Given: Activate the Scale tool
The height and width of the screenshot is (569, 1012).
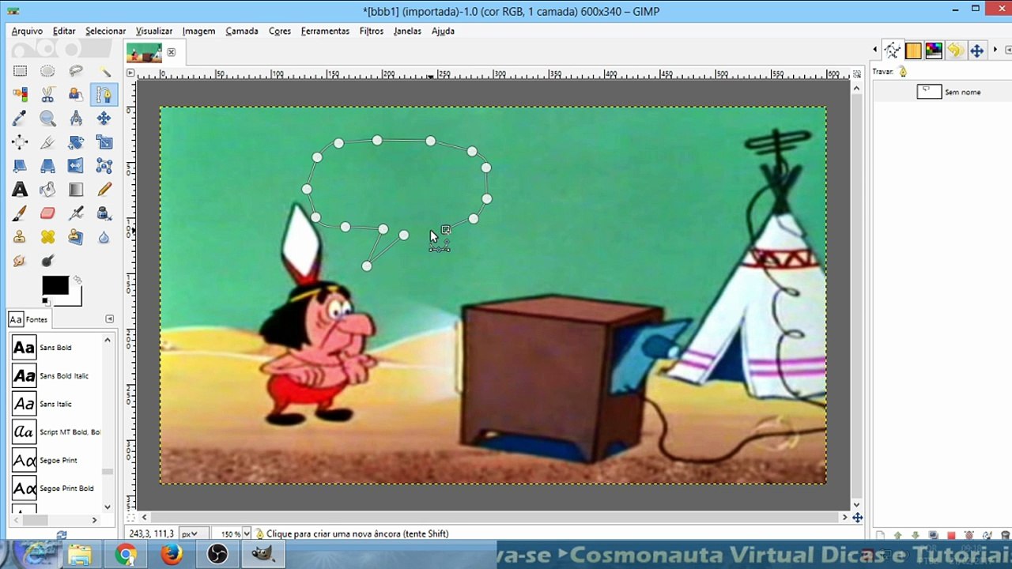Looking at the screenshot, I should 104,142.
